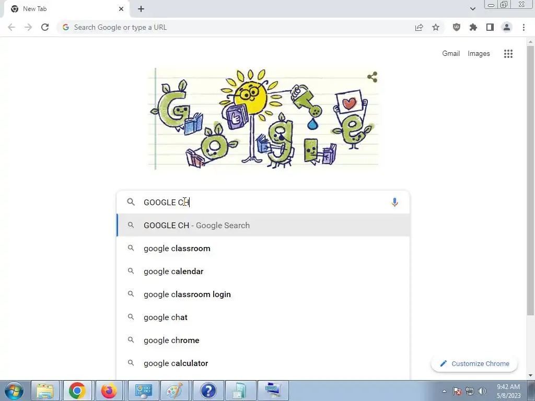Open the uBlock shield extension icon

pyautogui.click(x=456, y=27)
